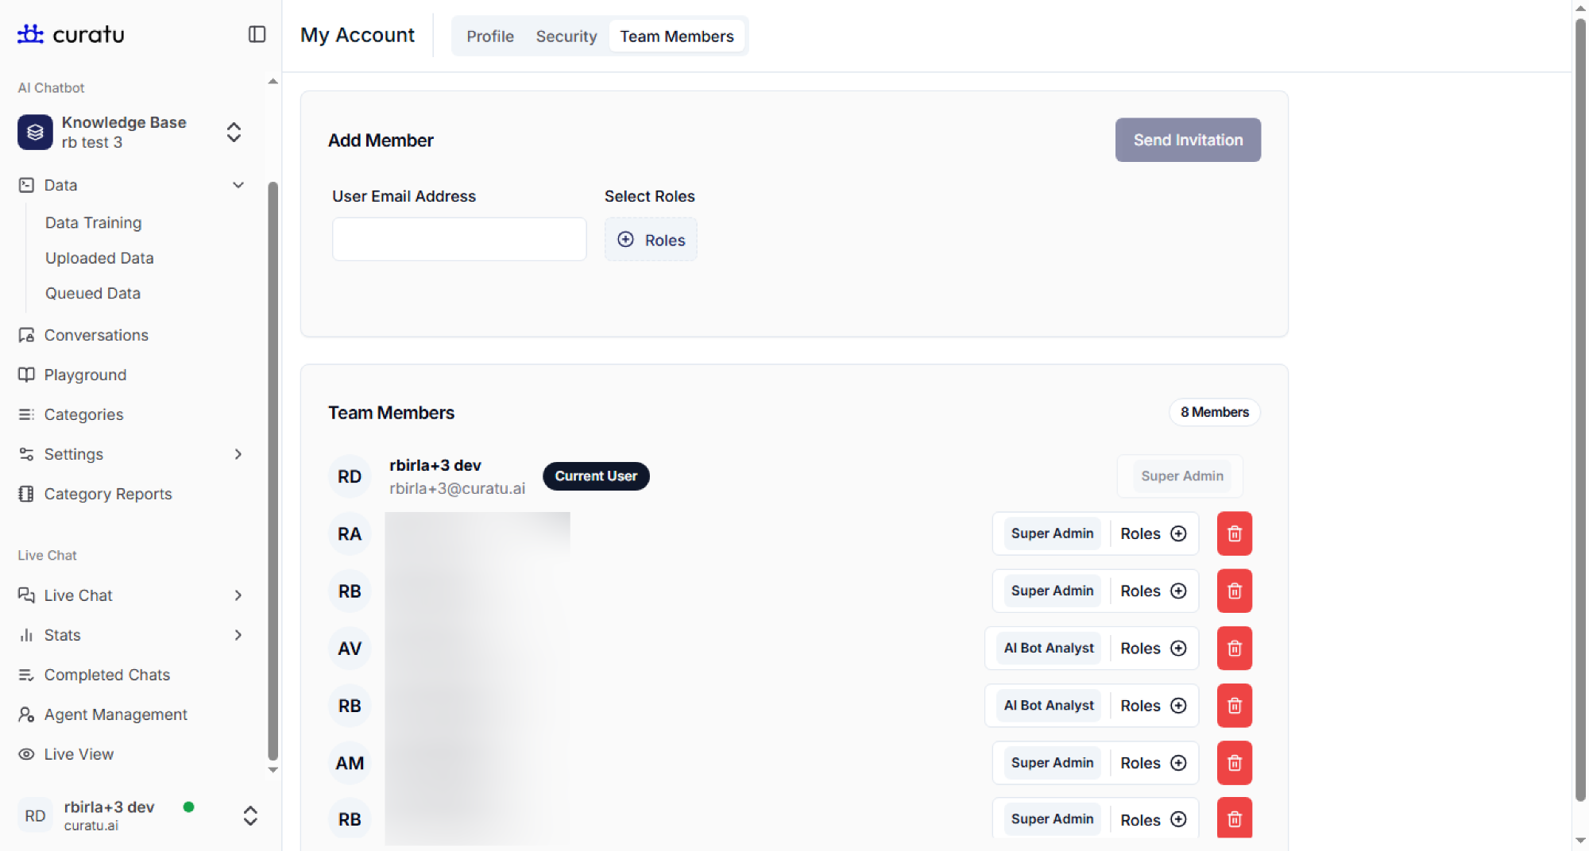Click the Curatu logo
Screen dimensions: 1589x851
point(72,34)
